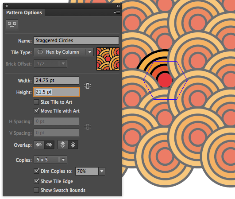Open the Copies 5 x 5 dropdown
Image resolution: width=235 pixels, height=199 pixels.
tap(50, 160)
